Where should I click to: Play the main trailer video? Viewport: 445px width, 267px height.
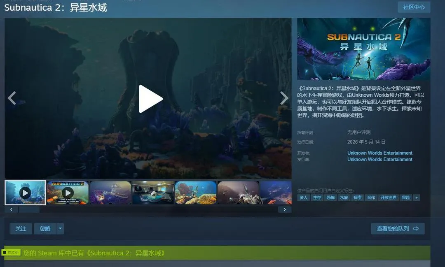(151, 99)
